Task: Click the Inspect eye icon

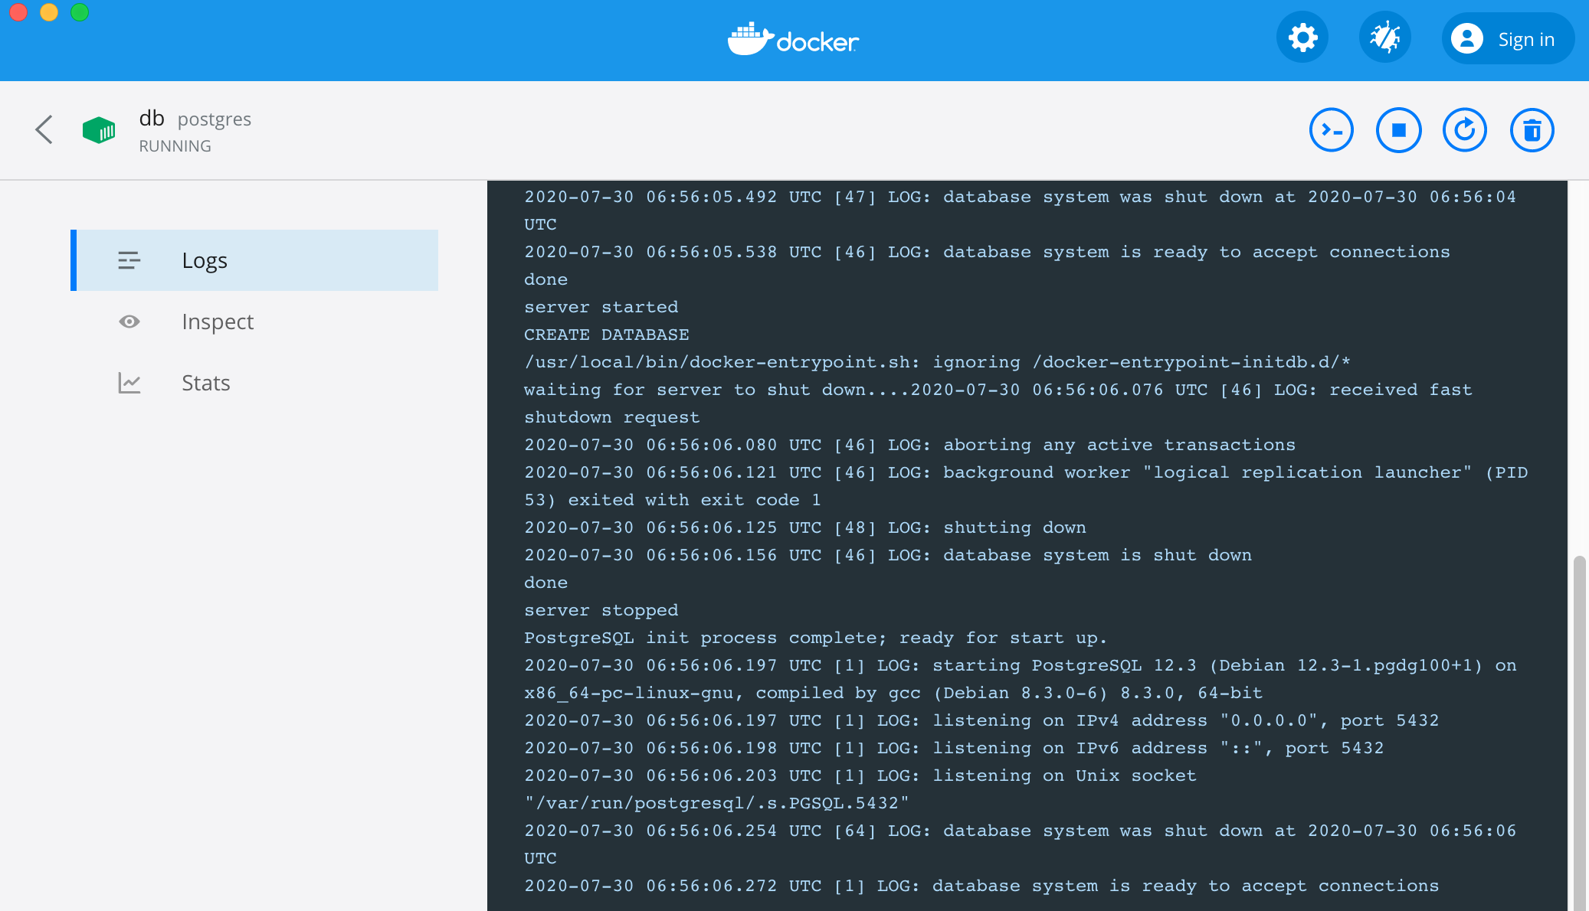Action: pyautogui.click(x=129, y=322)
